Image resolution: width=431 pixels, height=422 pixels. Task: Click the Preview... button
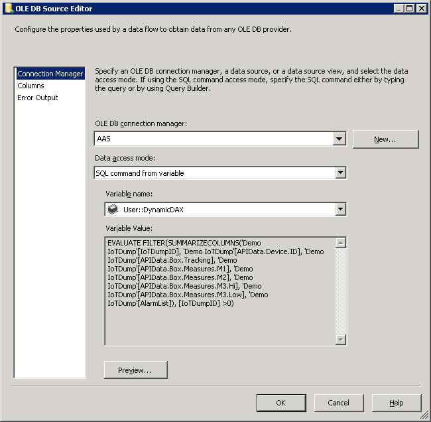tap(136, 370)
